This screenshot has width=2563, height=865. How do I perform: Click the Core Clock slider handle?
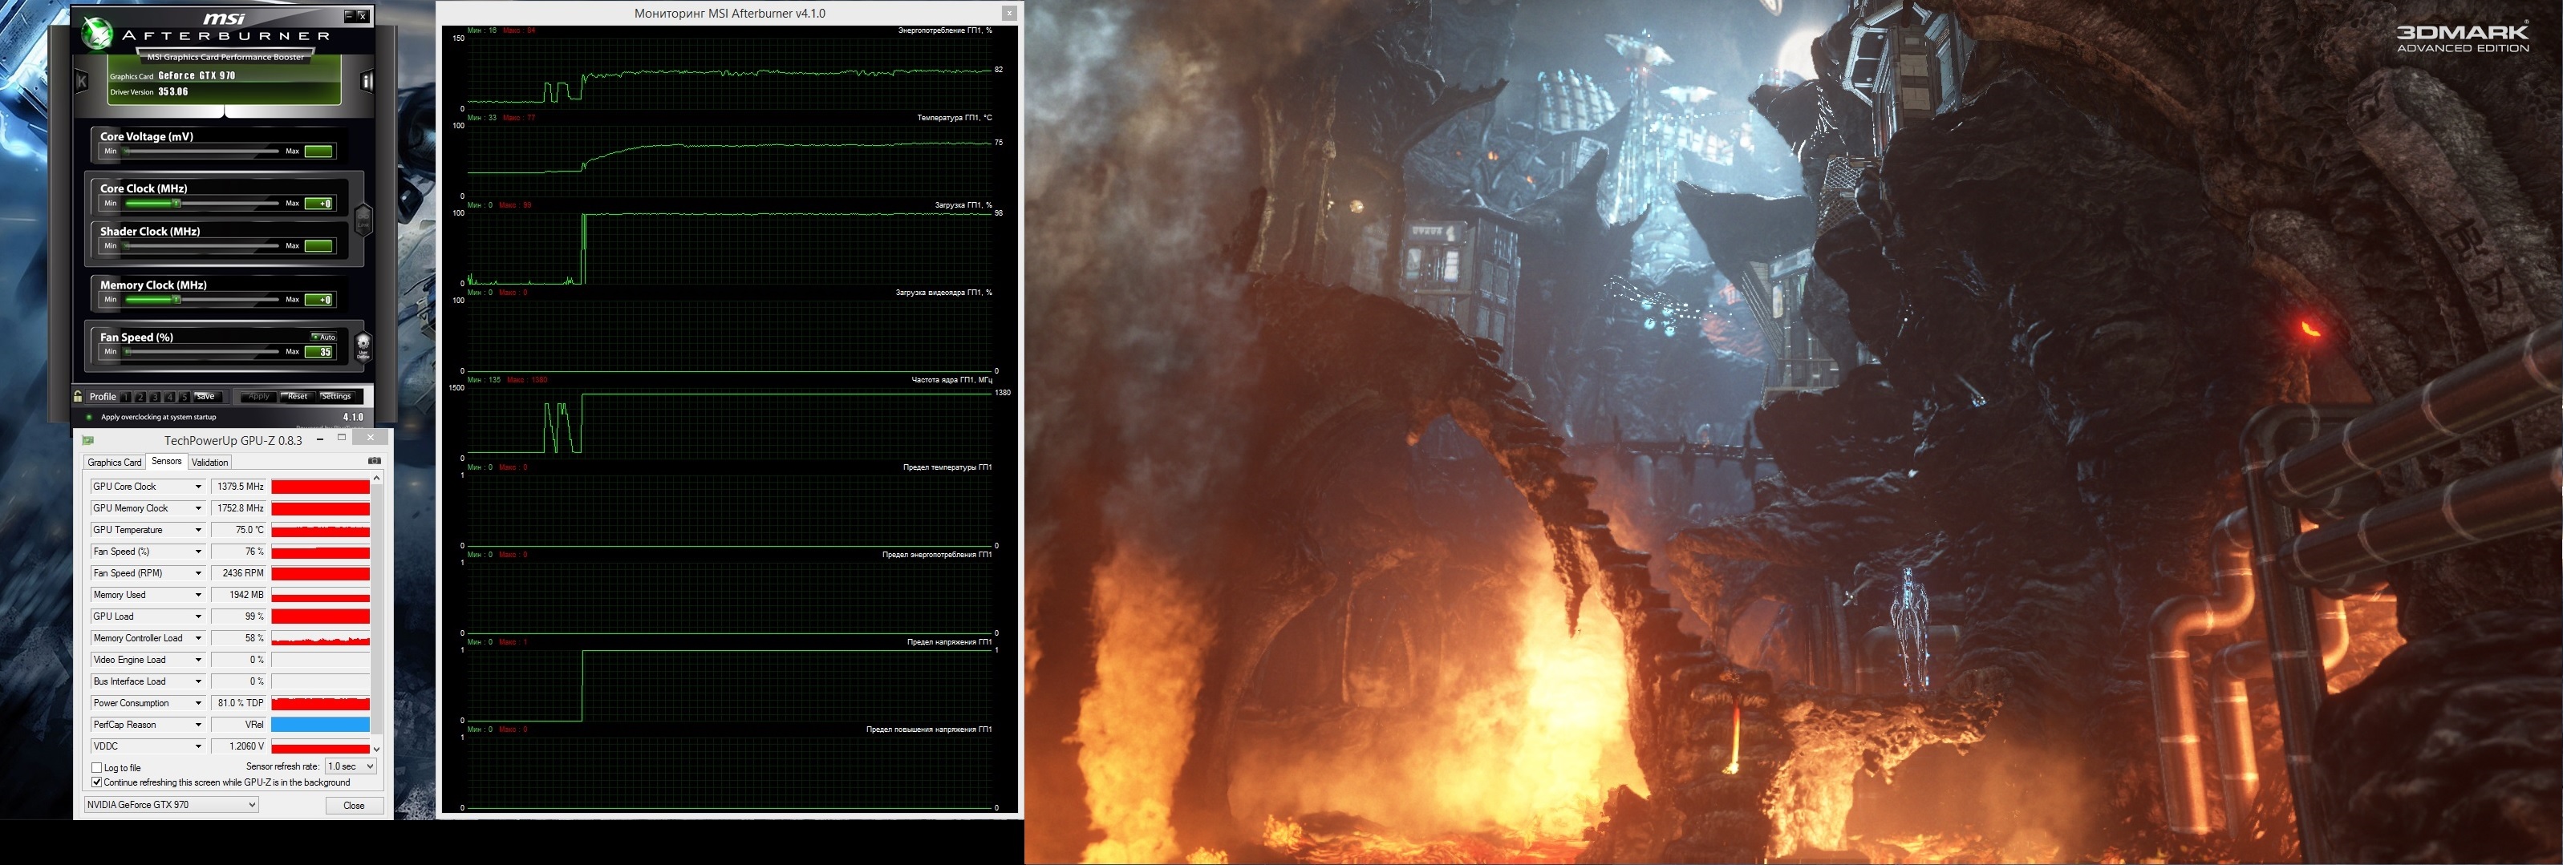(x=176, y=204)
